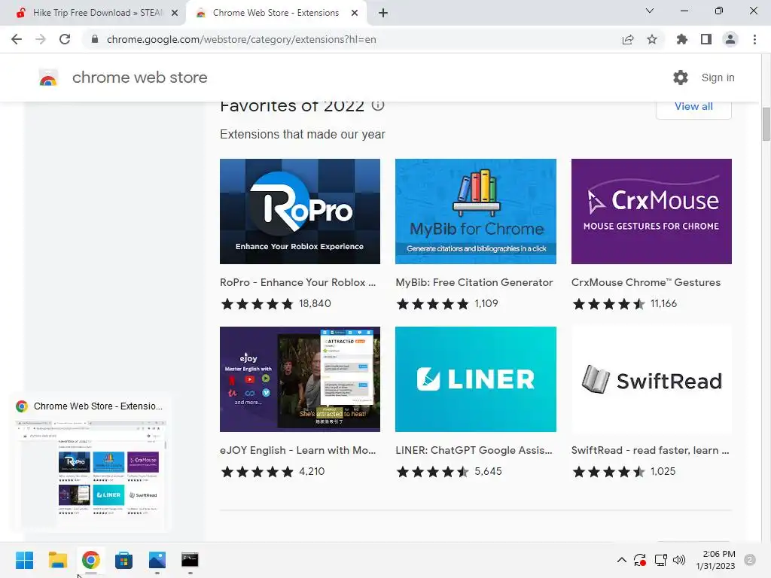Click View all for Favorites of 2022
Screen dimensions: 771x578
[x=693, y=107]
